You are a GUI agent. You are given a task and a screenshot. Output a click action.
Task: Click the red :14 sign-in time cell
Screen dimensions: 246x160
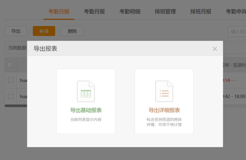[x=226, y=80]
